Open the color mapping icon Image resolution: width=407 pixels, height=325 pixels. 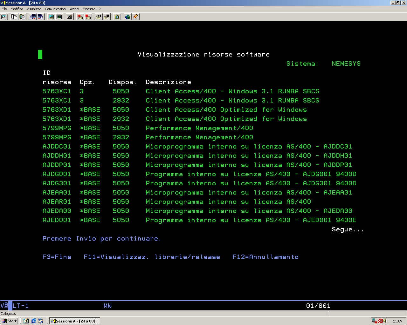59,17
